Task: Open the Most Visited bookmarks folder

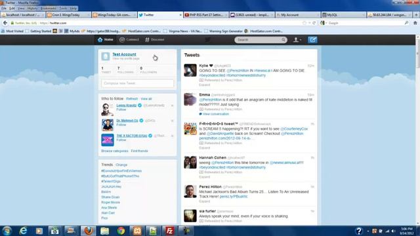Action: [x=12, y=31]
